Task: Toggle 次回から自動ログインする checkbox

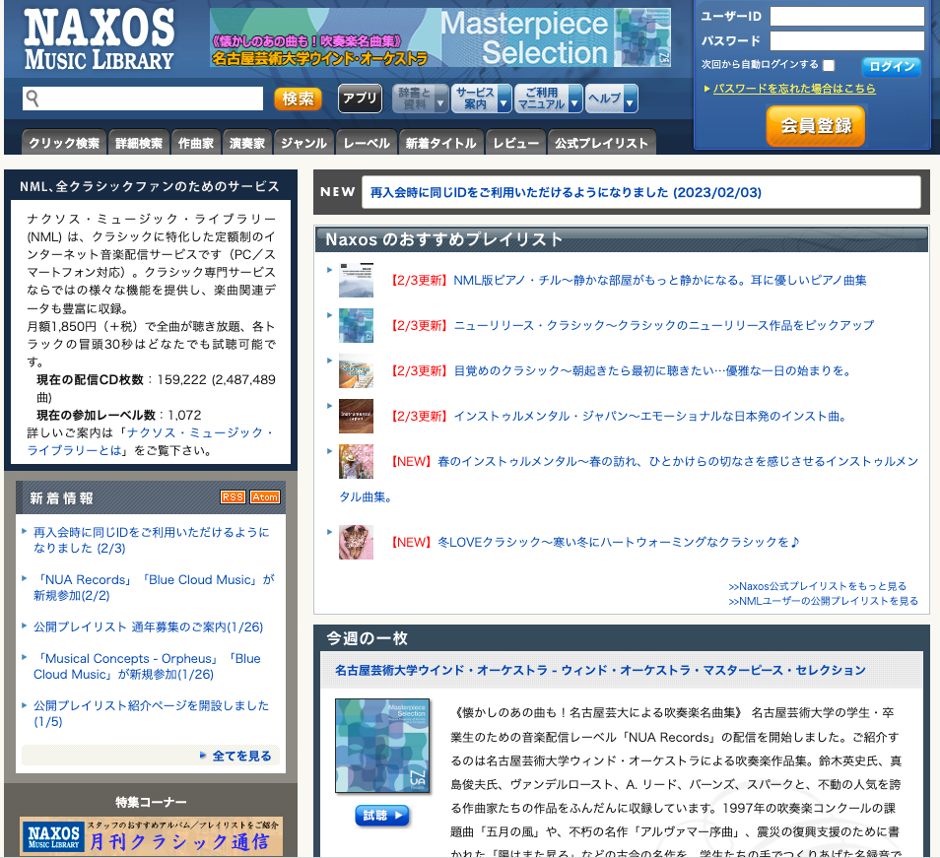Action: point(829,65)
